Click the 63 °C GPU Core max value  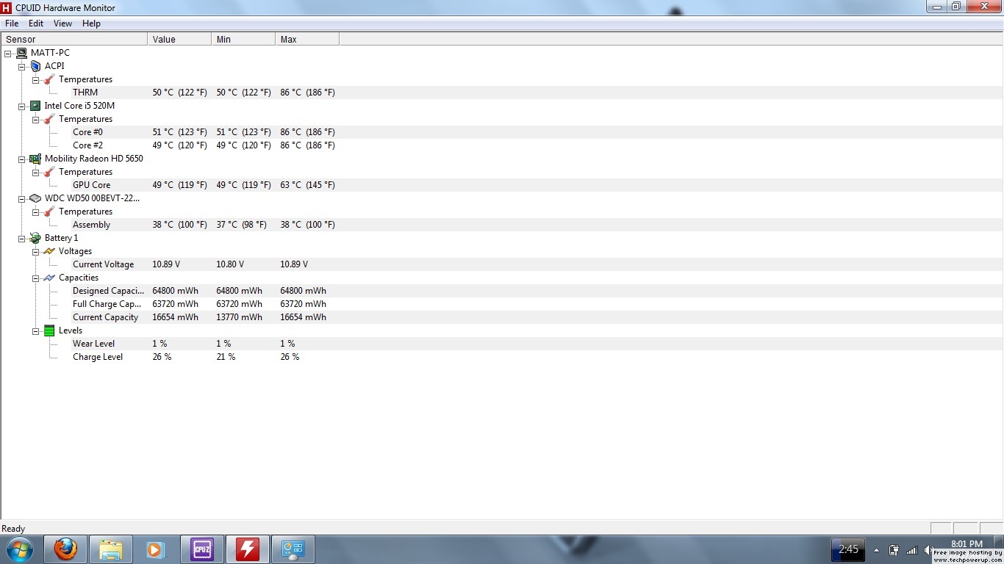coord(307,185)
